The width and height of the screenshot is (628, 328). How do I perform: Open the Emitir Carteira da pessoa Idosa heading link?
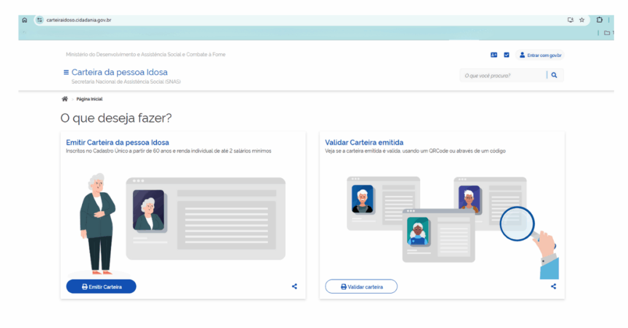click(x=117, y=143)
